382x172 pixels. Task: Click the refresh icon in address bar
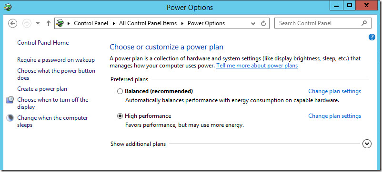(x=263, y=24)
